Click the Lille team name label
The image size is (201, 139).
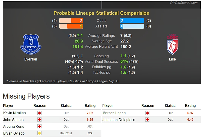click(x=173, y=59)
